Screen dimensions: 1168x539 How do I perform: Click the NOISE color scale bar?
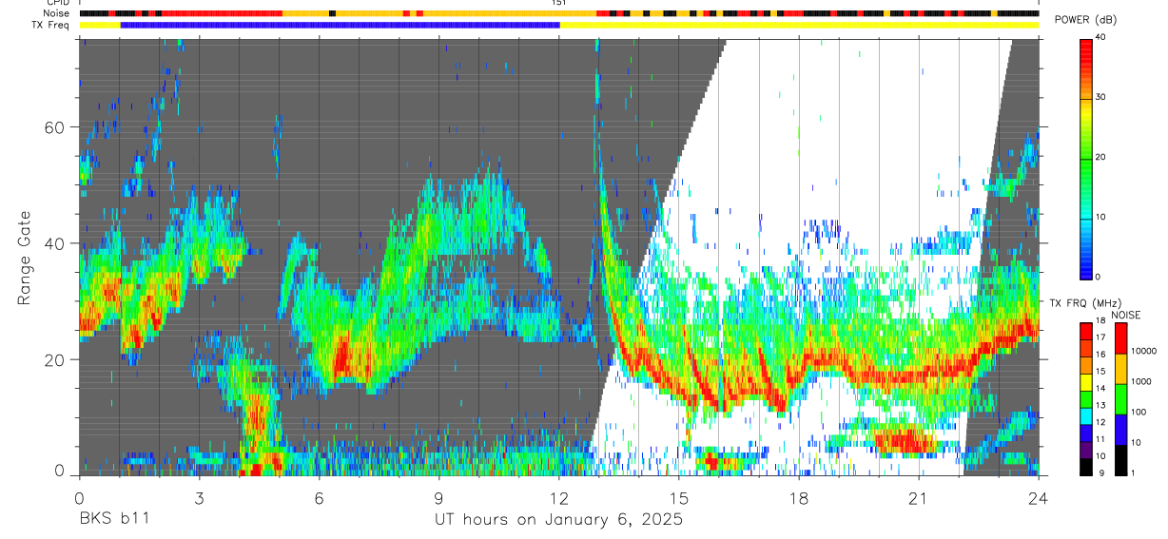1121,398
